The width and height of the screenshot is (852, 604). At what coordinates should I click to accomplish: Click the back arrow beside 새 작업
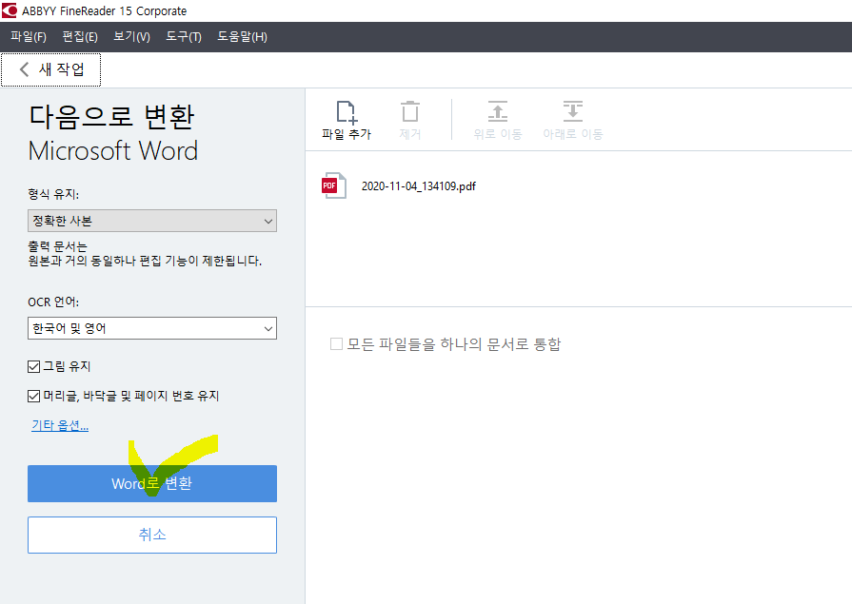(24, 69)
